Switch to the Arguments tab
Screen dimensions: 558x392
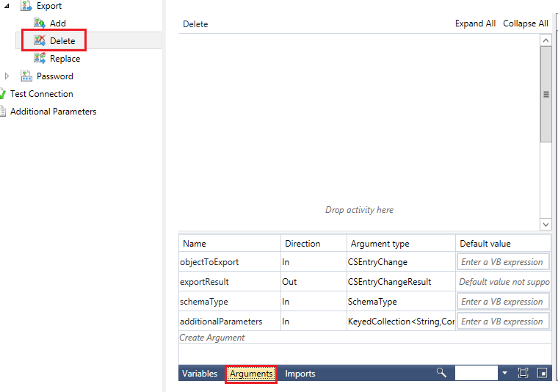(251, 374)
